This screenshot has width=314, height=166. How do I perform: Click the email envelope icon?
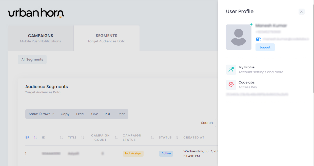(258, 39)
